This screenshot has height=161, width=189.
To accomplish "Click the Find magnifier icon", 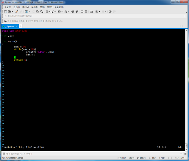I will coord(42,12).
